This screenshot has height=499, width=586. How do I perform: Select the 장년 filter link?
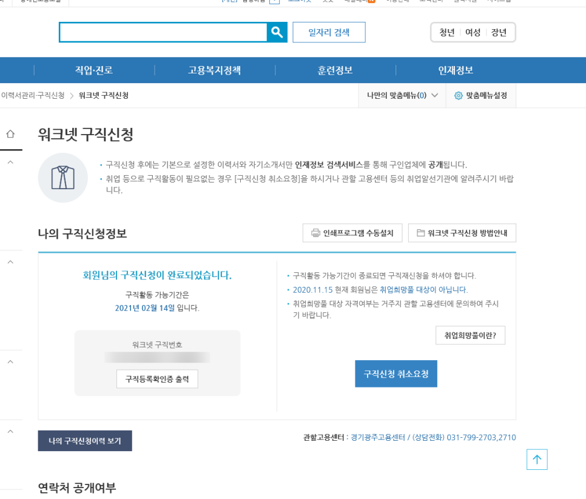[x=499, y=33]
